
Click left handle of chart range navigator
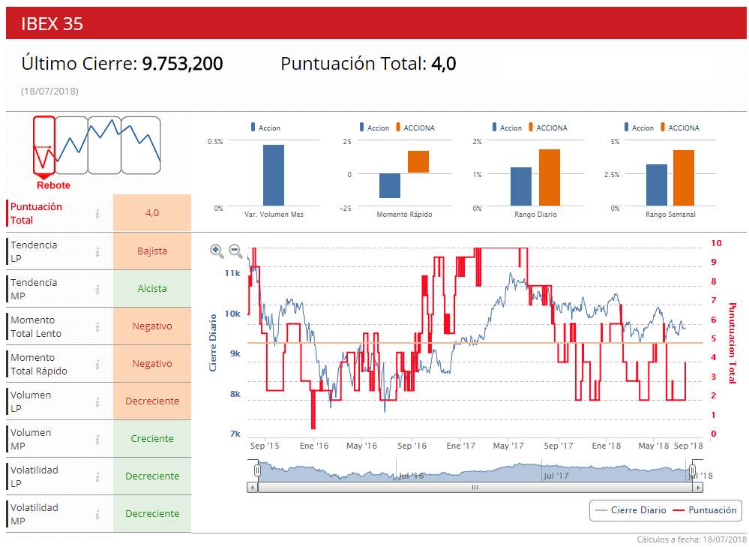tap(257, 470)
